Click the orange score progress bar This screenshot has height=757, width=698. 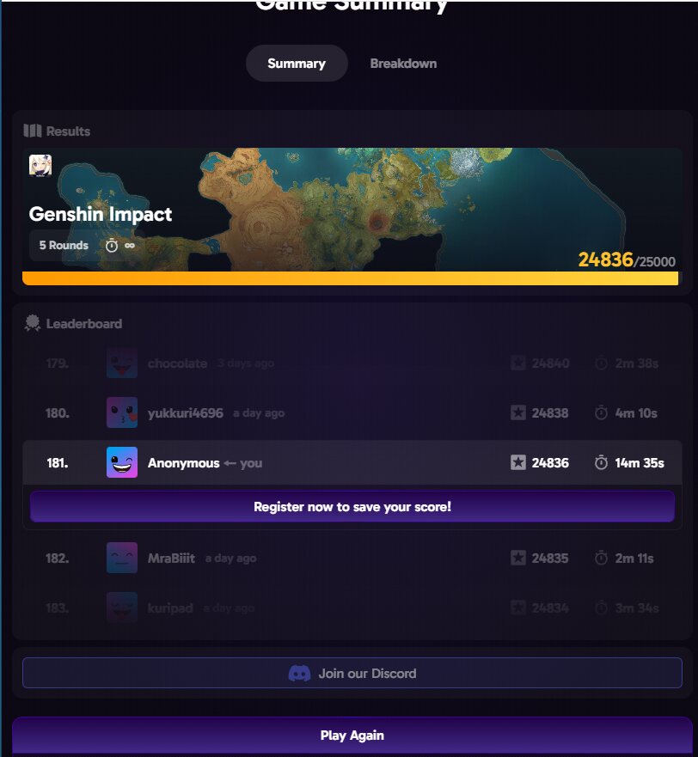(x=350, y=278)
